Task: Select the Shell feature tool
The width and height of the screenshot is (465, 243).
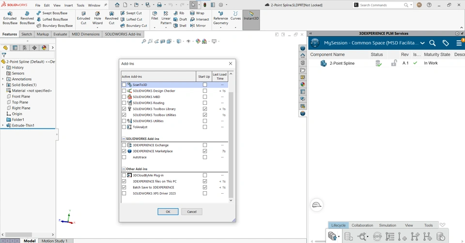Action: point(180,26)
